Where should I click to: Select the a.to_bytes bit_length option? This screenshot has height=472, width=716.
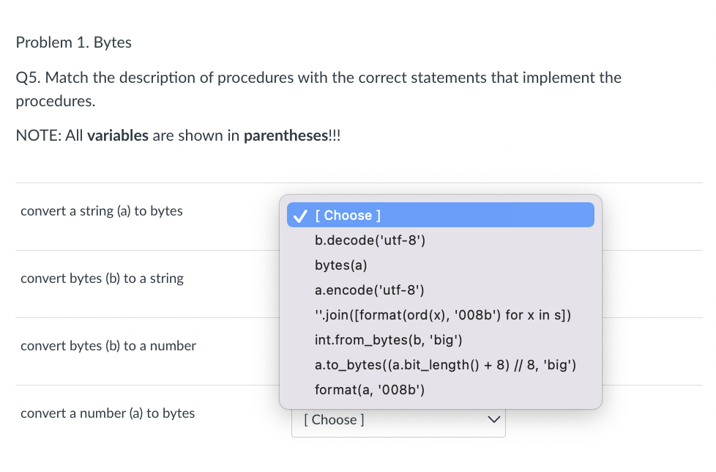click(445, 365)
